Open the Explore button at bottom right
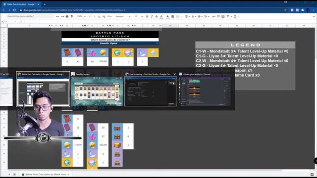The height and width of the screenshot is (178, 317). (x=312, y=175)
